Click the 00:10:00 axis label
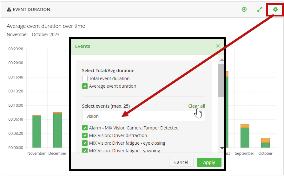The height and width of the screenshot is (176, 284). (16, 105)
